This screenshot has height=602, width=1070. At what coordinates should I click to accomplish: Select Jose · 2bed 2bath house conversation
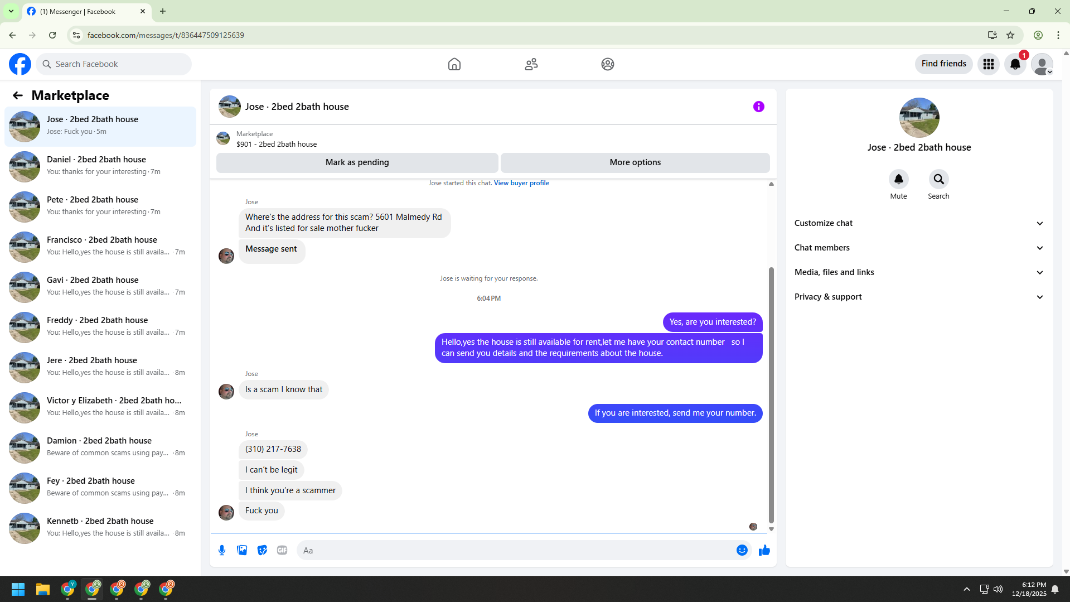[100, 127]
